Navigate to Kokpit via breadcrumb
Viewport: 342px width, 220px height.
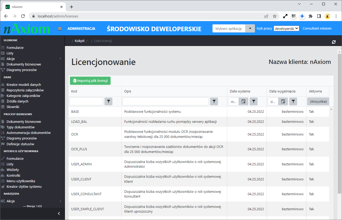point(80,41)
